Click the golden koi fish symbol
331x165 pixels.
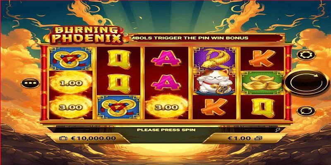click(213, 59)
